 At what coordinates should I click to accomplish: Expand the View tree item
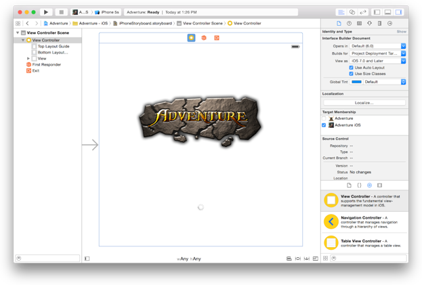pos(28,58)
